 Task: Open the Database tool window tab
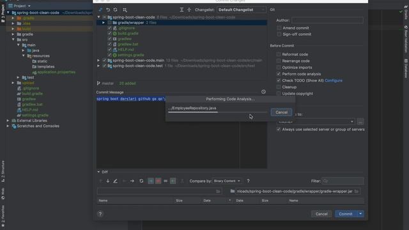coord(406,68)
